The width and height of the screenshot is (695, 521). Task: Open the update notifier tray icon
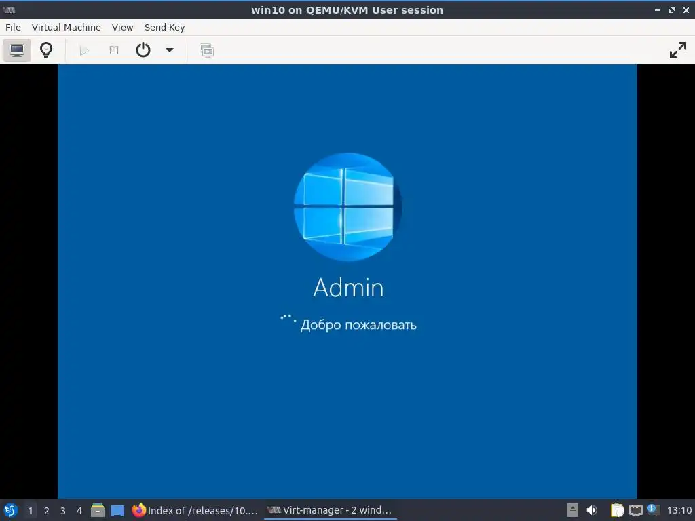(654, 509)
